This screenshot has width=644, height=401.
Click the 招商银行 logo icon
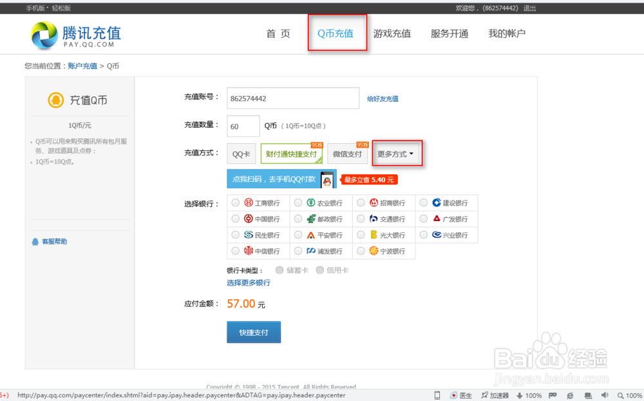click(374, 202)
